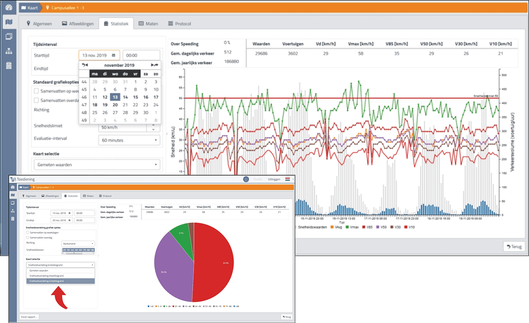
Task: Click the Dutch flag language selector
Action: point(288,180)
